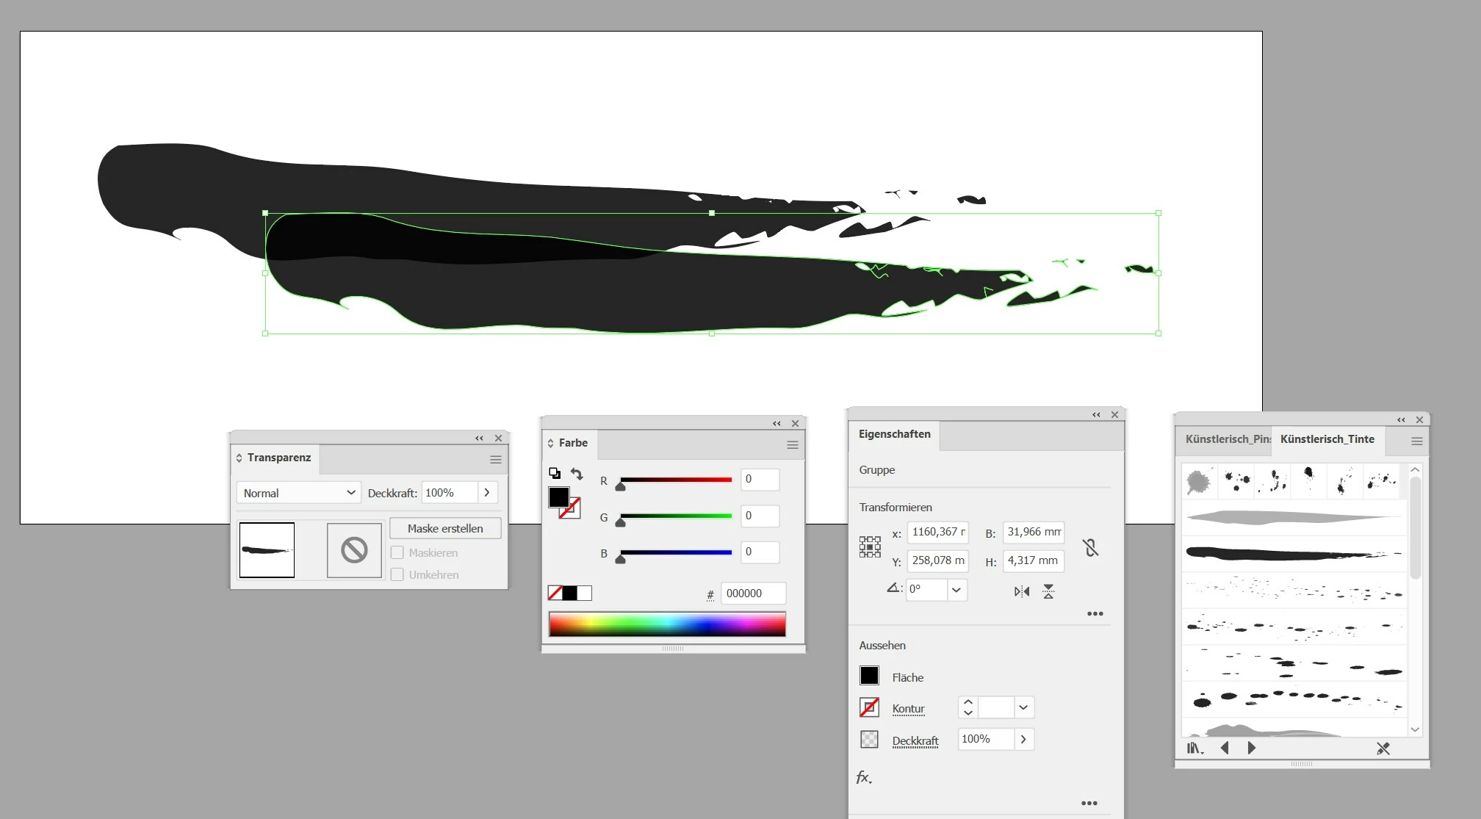
Task: Open the fx effects menu
Action: click(x=864, y=777)
